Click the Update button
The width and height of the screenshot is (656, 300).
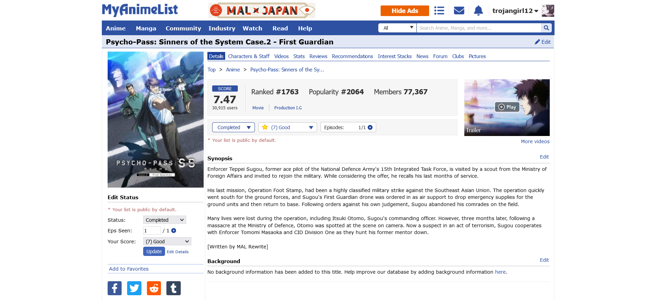click(154, 251)
